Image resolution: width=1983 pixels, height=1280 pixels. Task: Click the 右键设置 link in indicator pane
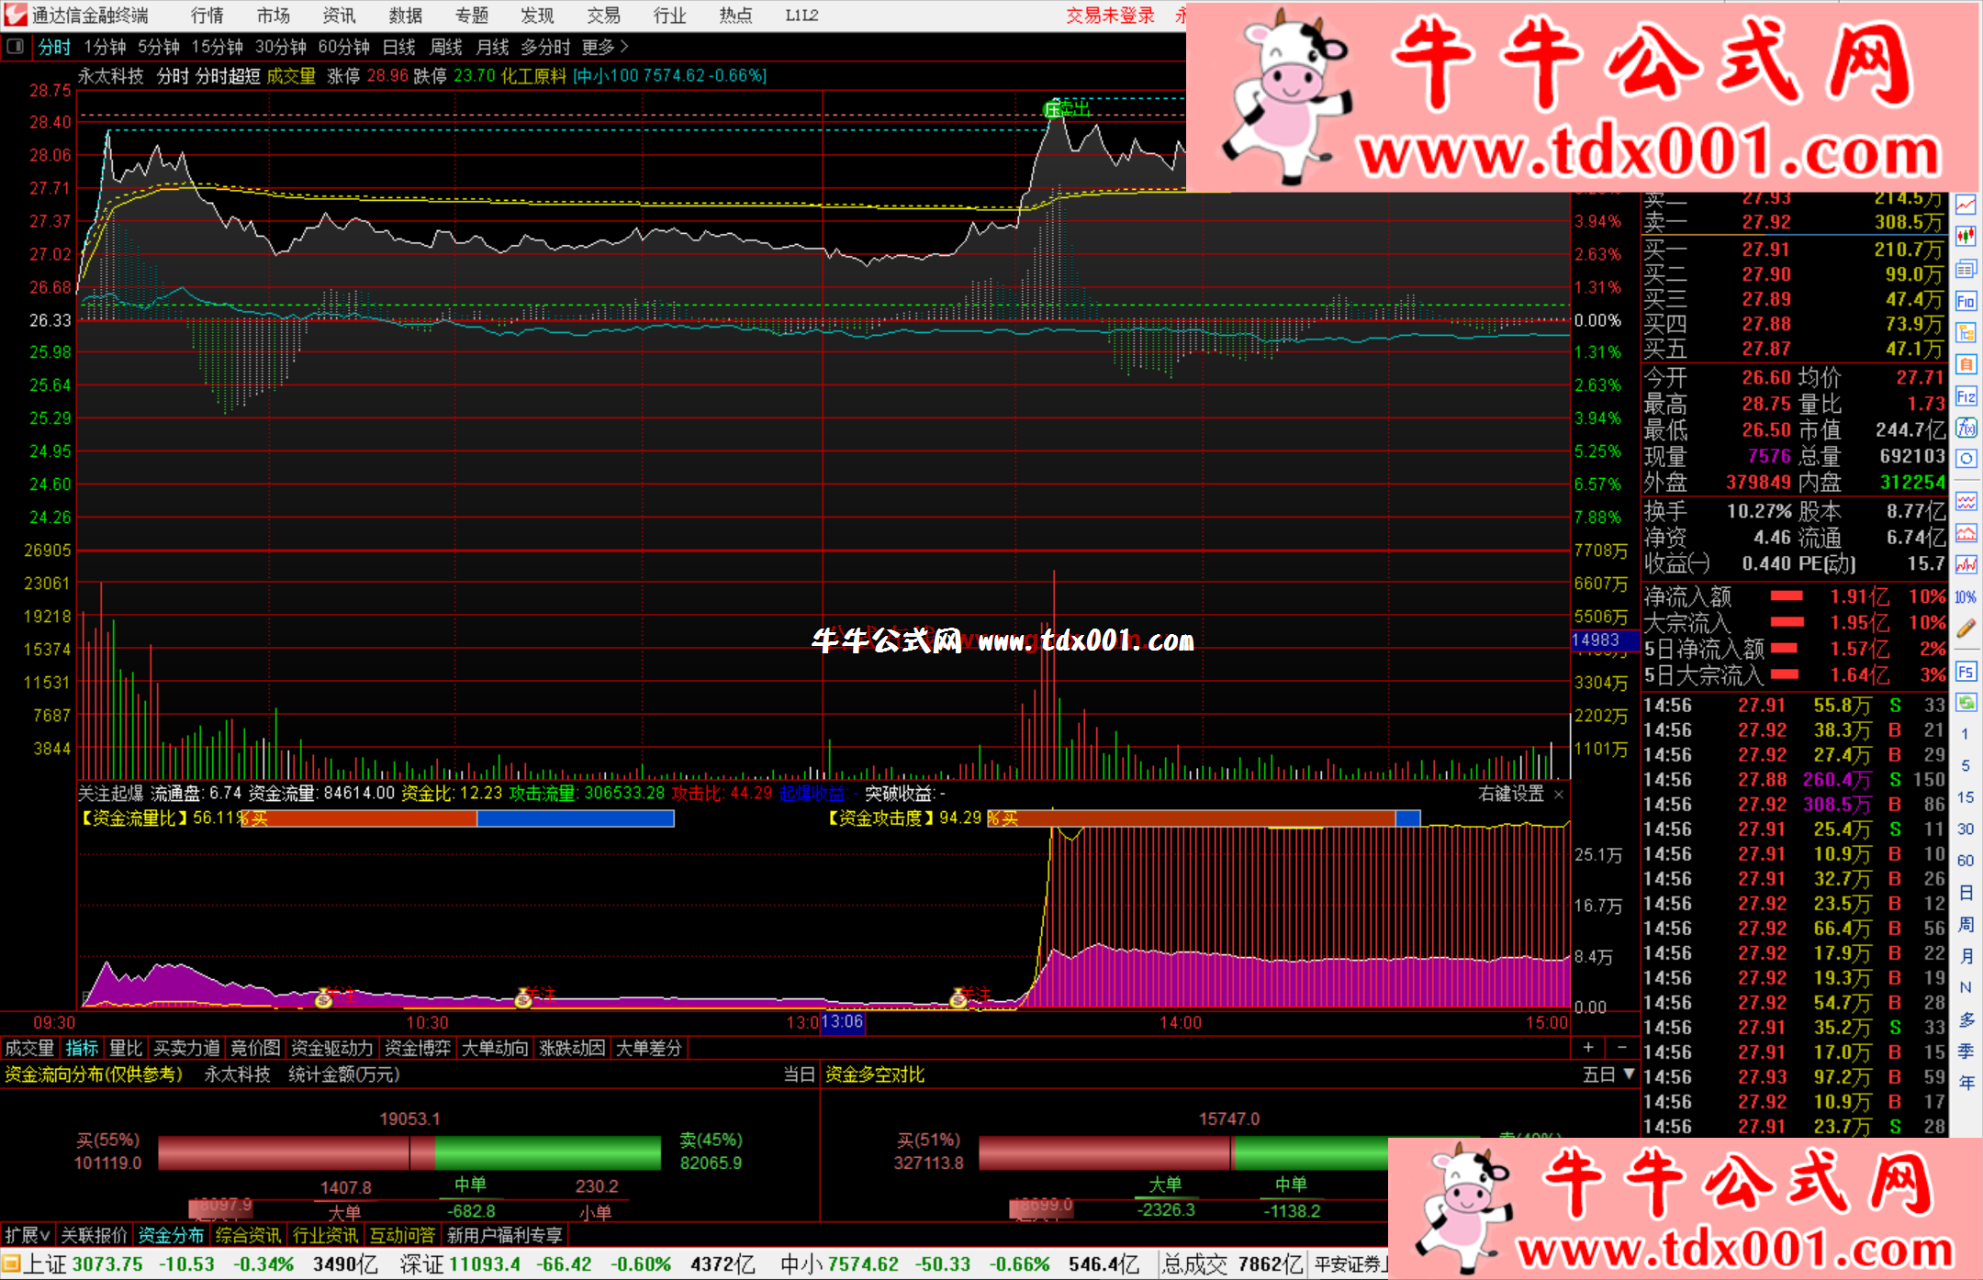tap(1510, 794)
